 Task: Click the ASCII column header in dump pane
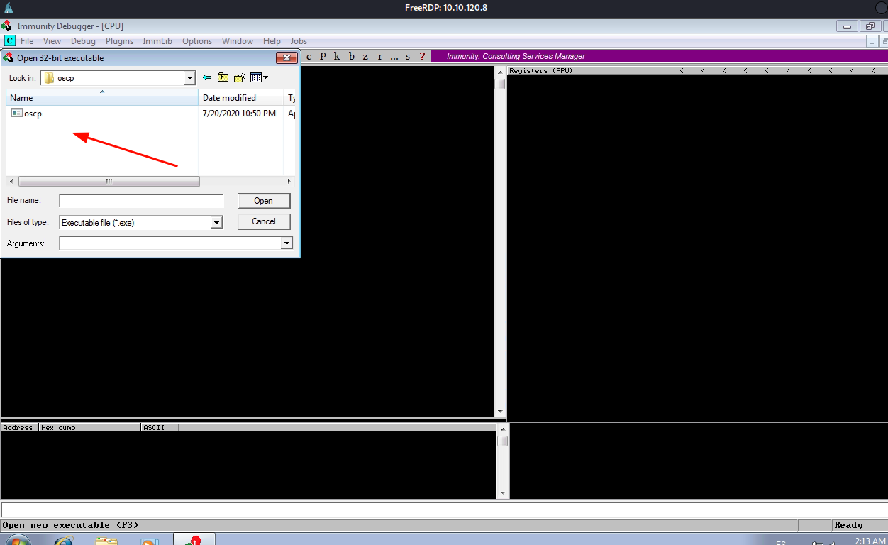click(x=160, y=428)
